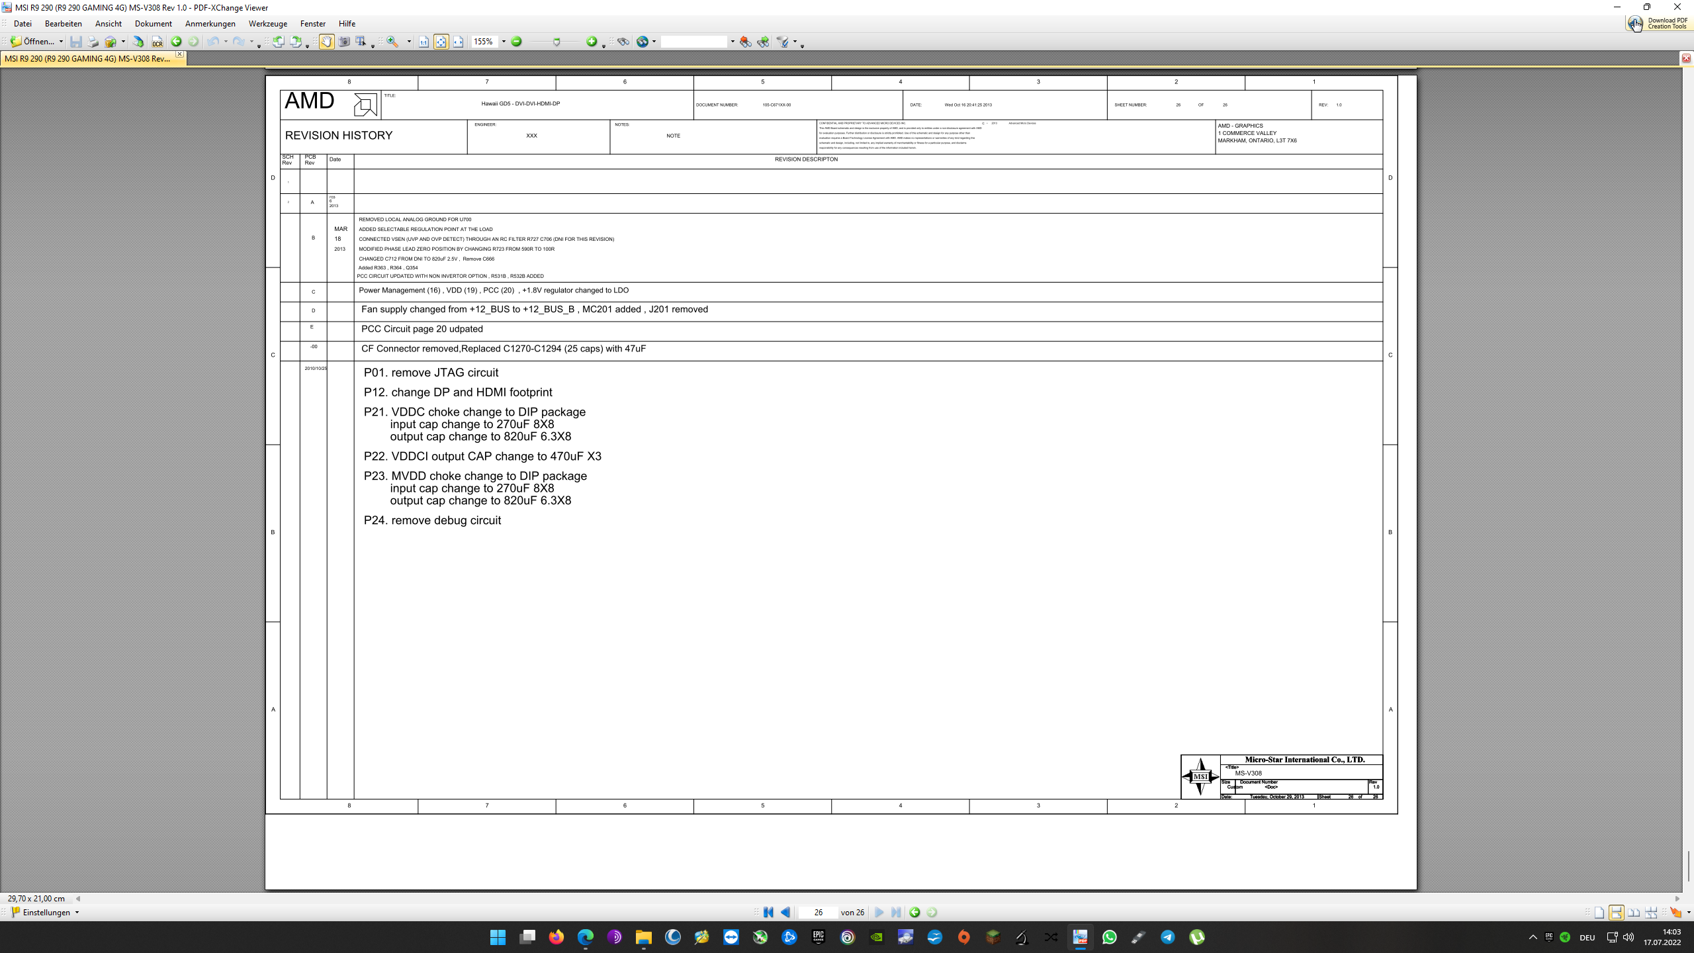Click the green plus zoom-in button

(x=592, y=42)
